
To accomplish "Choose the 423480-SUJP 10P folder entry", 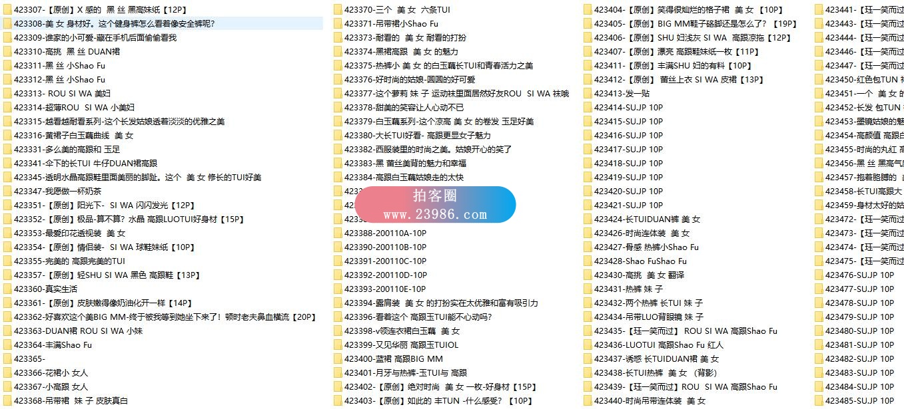I will coord(859,331).
